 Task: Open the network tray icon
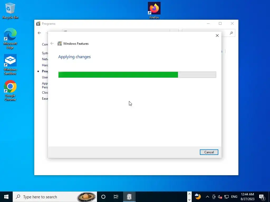pos(226,197)
